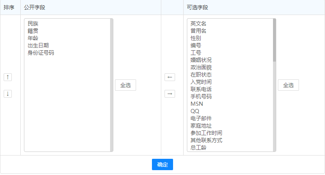Select all public fields button

(126, 85)
